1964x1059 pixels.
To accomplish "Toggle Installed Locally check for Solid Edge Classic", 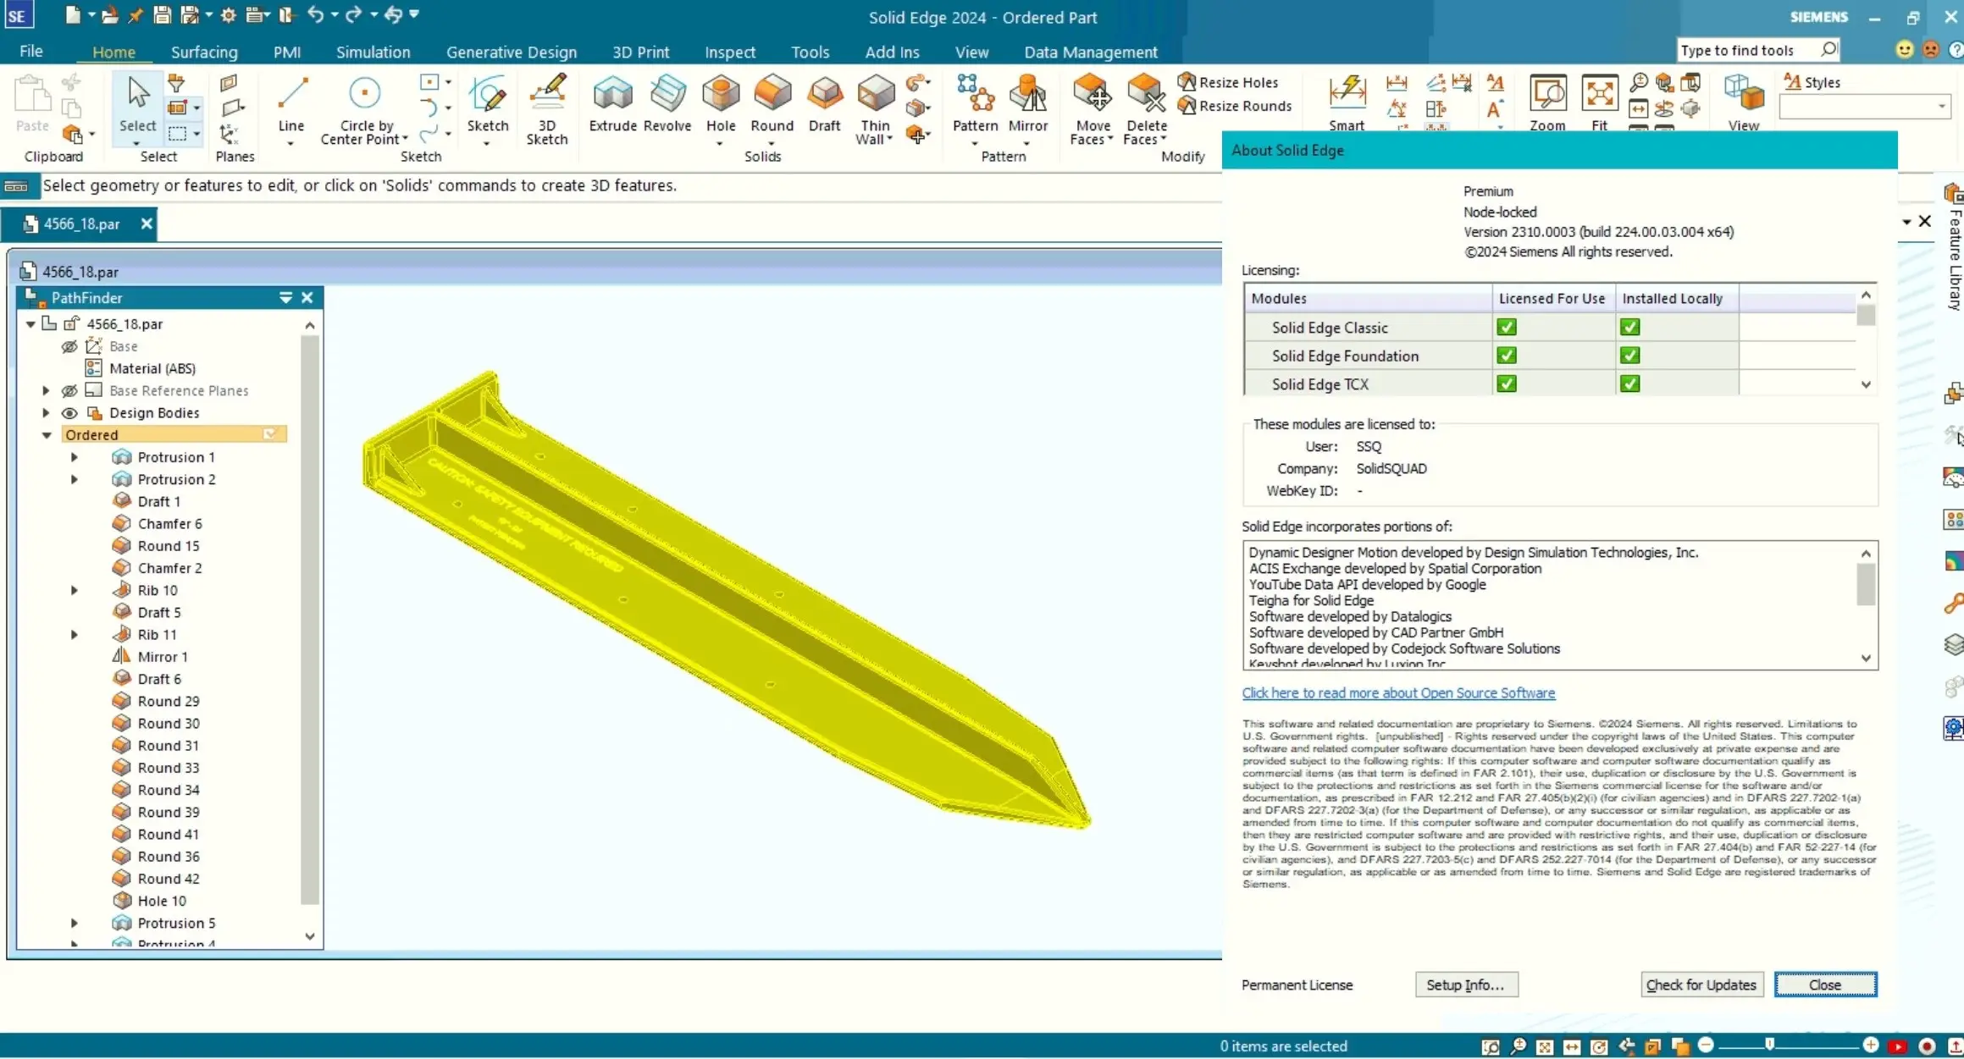I will click(x=1629, y=327).
